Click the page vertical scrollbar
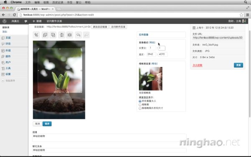This screenshot has width=251, height=157. [250, 74]
